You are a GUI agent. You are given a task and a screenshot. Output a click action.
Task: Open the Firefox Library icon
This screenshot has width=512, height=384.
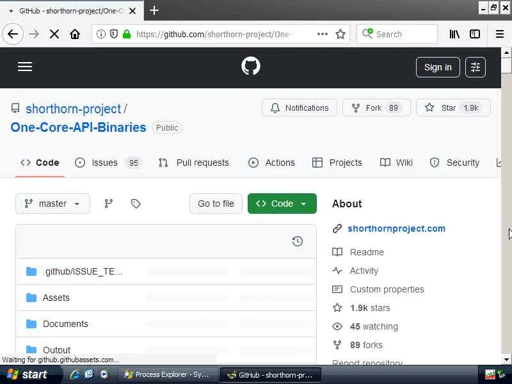[x=454, y=34]
